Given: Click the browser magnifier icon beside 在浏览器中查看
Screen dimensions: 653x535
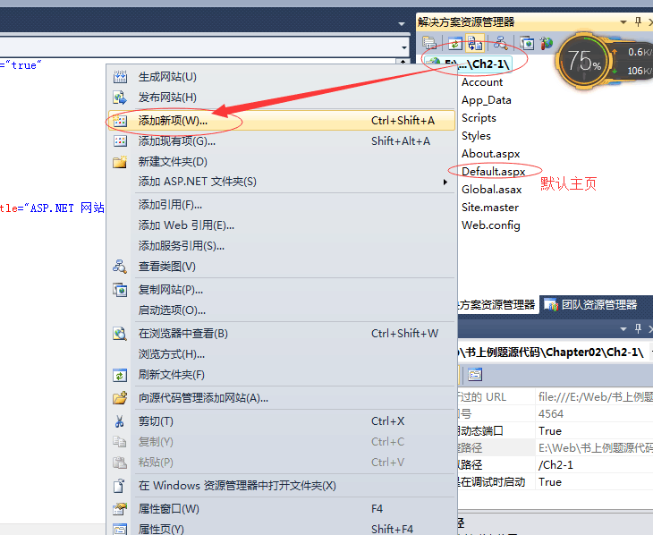Looking at the screenshot, I should (120, 334).
